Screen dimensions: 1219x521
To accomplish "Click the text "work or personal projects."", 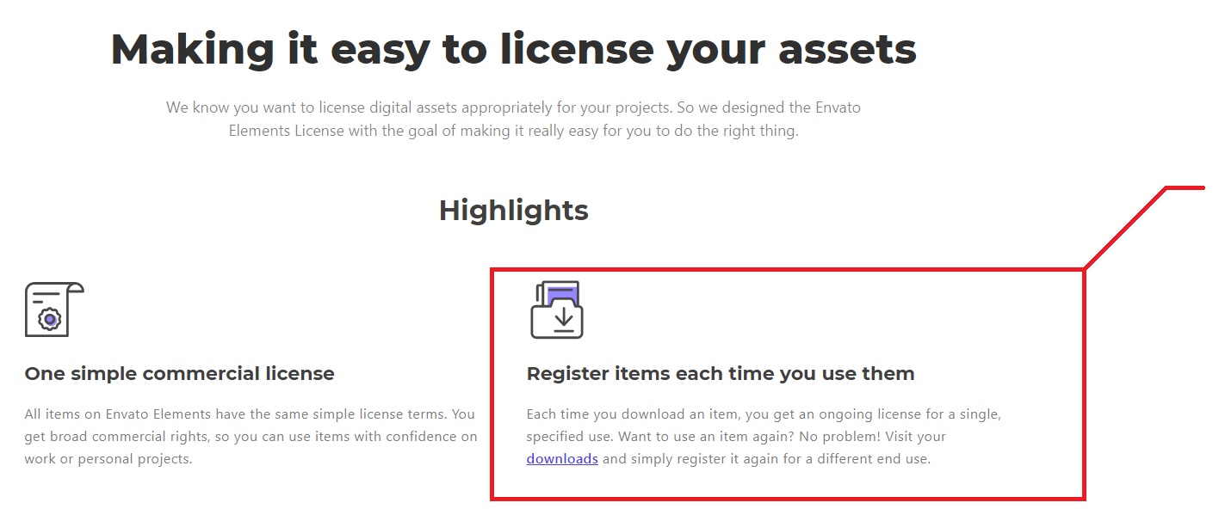I will tap(108, 459).
